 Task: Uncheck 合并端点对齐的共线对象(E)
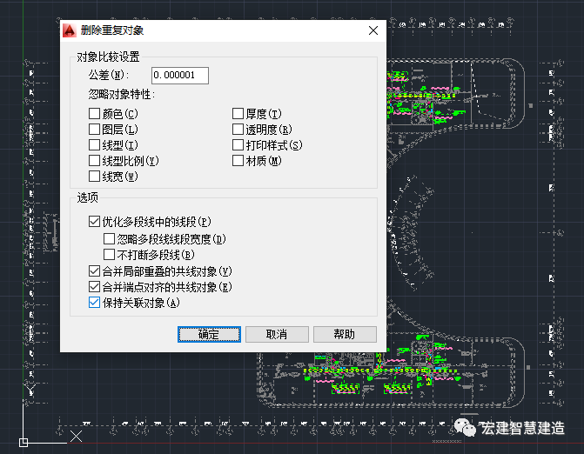coord(94,286)
